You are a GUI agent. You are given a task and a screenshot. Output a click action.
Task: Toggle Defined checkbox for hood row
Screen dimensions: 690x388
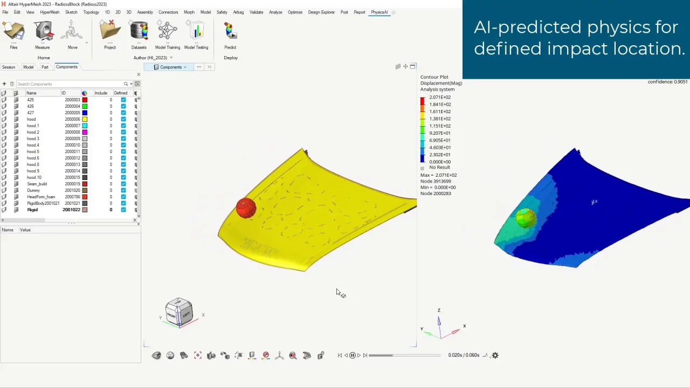[x=123, y=119]
